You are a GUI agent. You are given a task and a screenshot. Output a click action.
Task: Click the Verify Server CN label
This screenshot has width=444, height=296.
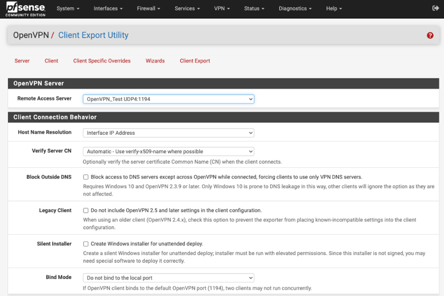[x=52, y=151]
